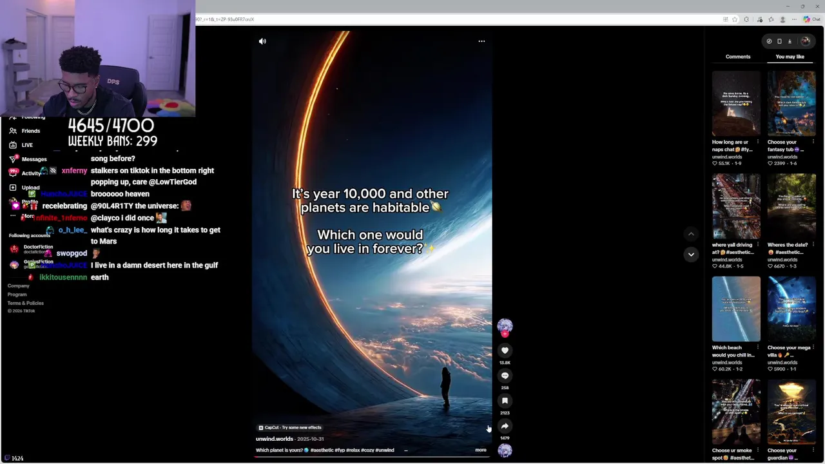Image resolution: width=825 pixels, height=464 pixels.
Task: Open LIVE in the TikTok sidebar
Action: (x=21, y=145)
